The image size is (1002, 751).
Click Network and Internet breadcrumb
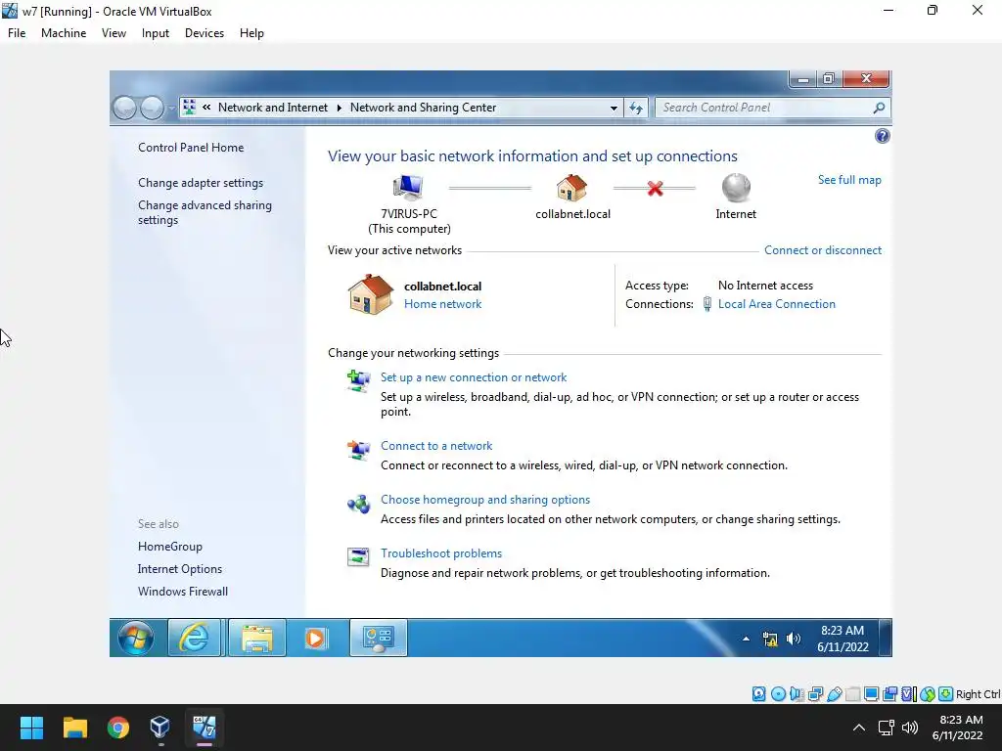click(273, 108)
